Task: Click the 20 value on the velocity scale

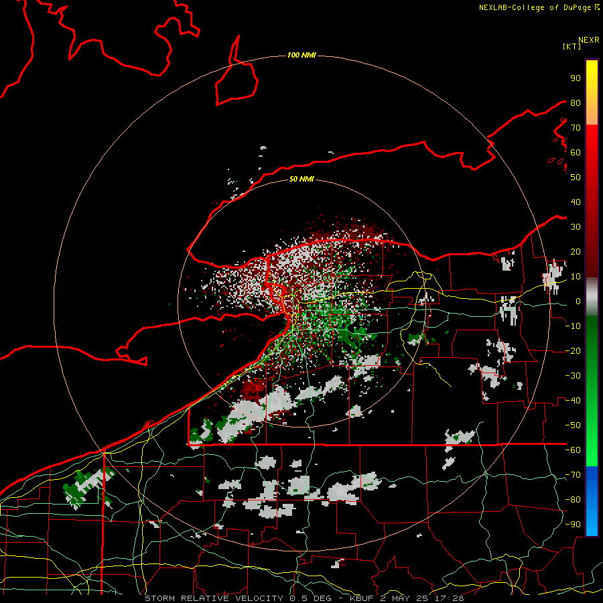Action: click(576, 252)
